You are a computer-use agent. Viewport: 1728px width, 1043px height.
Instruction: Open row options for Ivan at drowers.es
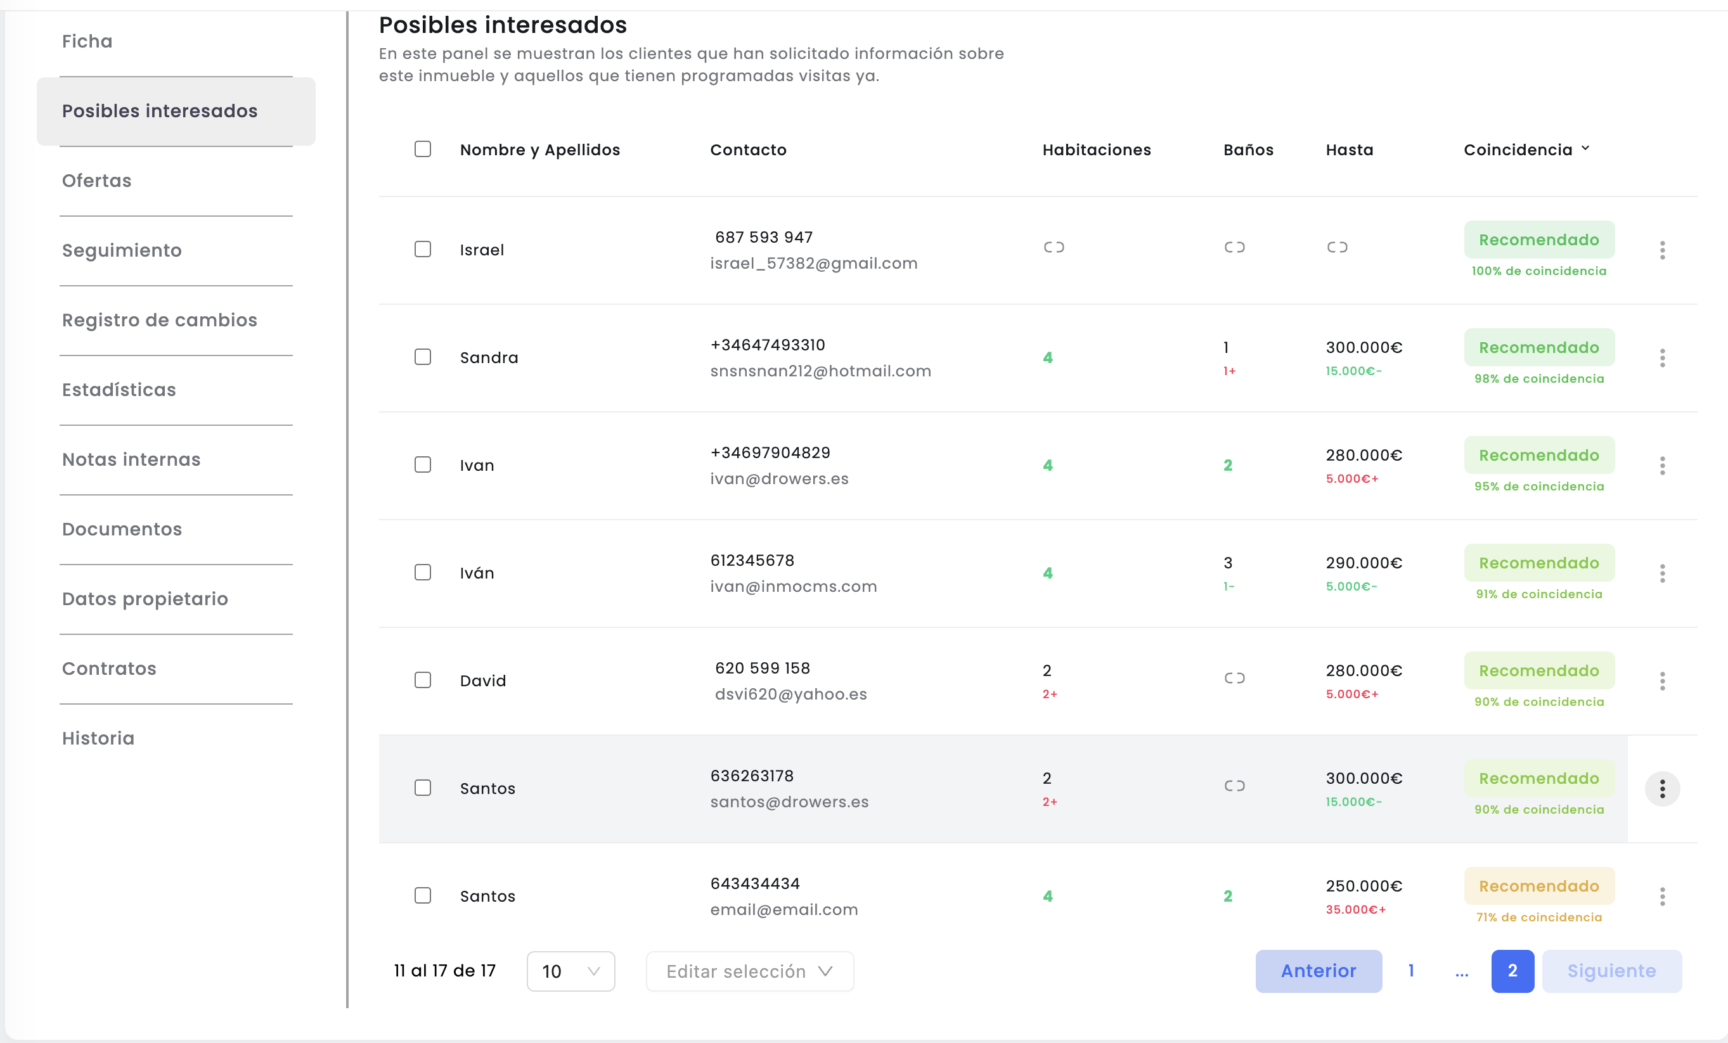1662,466
